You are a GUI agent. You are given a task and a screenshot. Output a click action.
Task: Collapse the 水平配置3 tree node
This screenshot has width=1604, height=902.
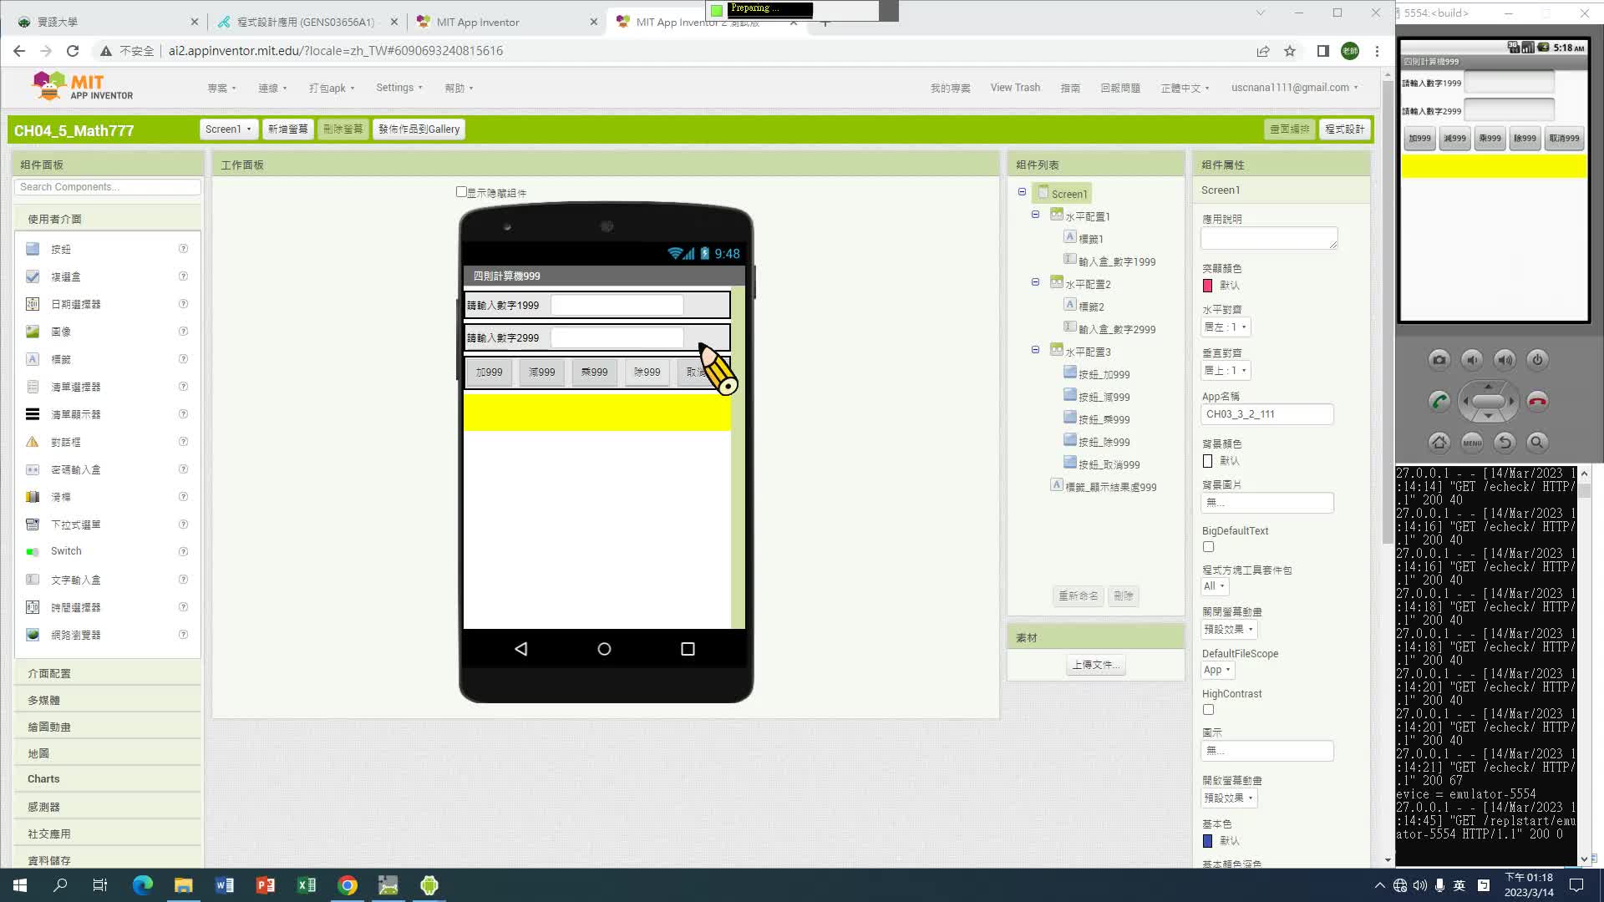(1035, 350)
